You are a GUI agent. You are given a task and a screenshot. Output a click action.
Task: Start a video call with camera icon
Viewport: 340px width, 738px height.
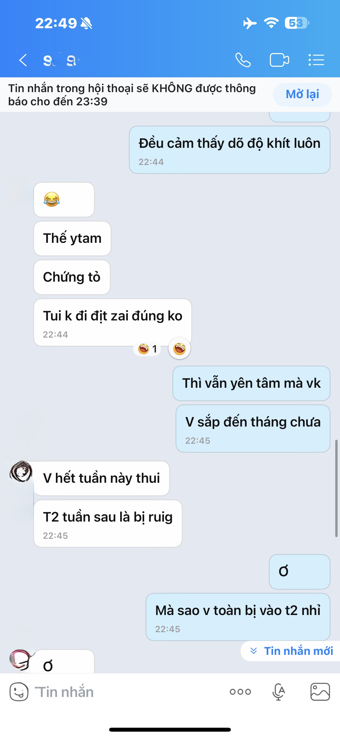[279, 60]
